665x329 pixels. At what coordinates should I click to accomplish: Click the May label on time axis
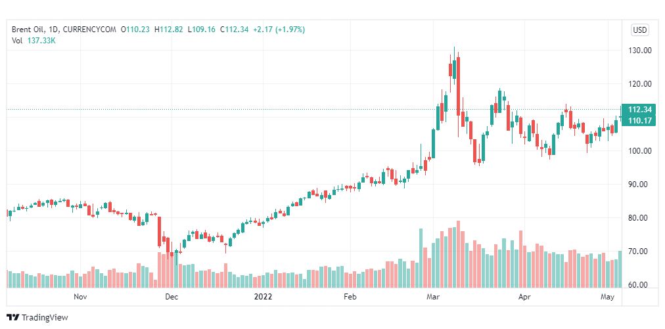click(608, 297)
